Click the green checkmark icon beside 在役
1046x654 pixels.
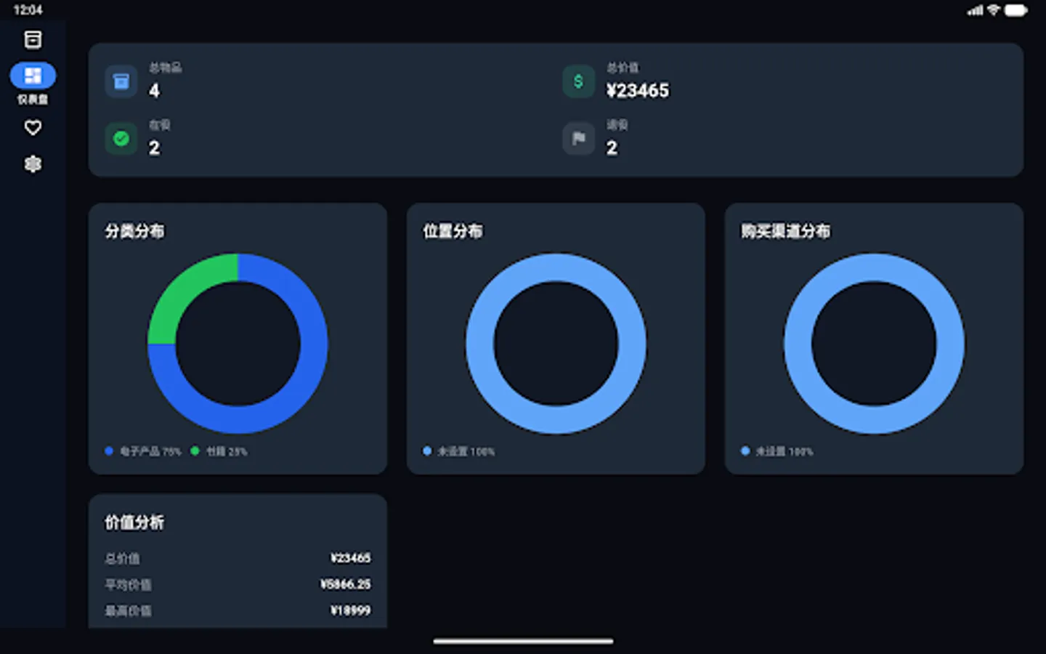121,138
